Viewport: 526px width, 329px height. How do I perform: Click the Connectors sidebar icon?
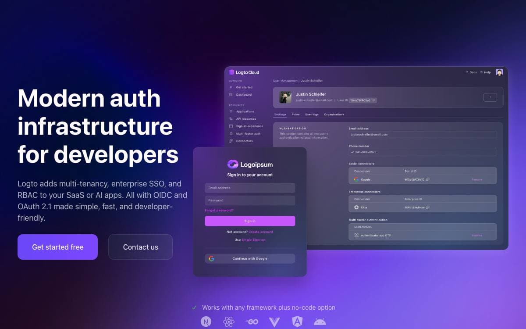(231, 141)
